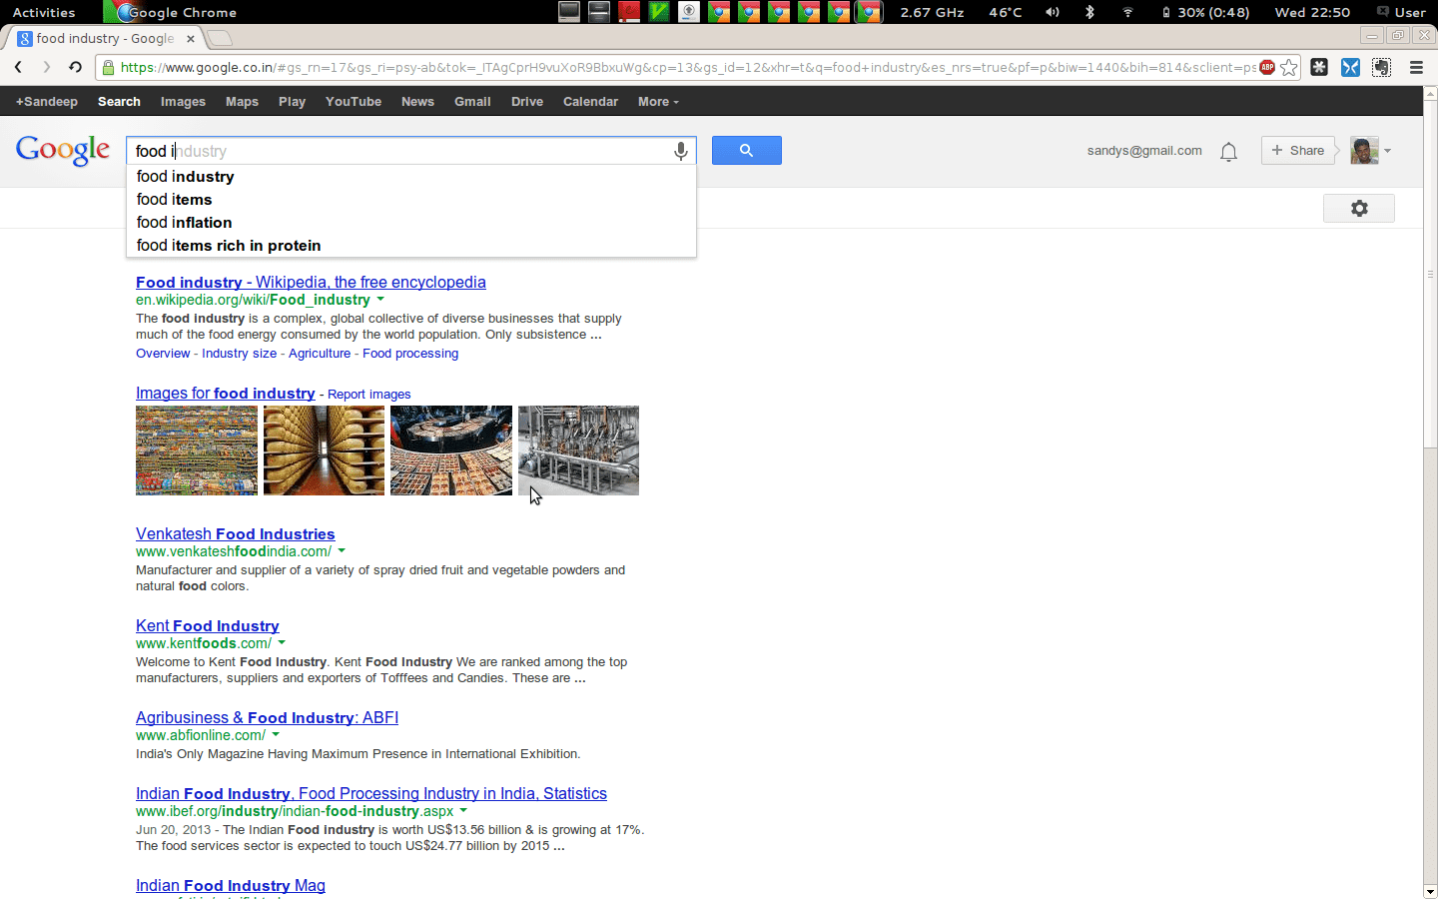Click the green HTTPS padlock icon
Screen dimensions: 1438x899
pos(108,68)
